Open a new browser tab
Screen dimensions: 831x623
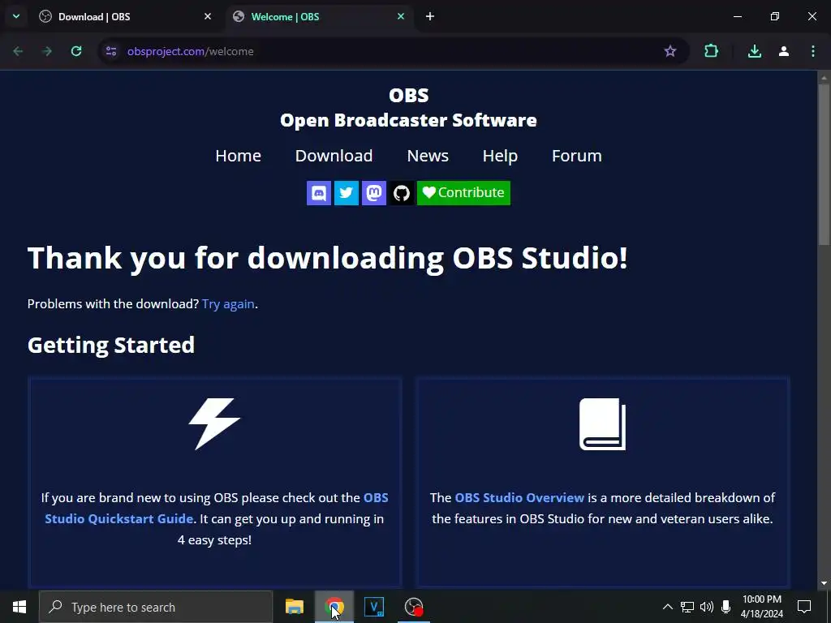tap(430, 16)
